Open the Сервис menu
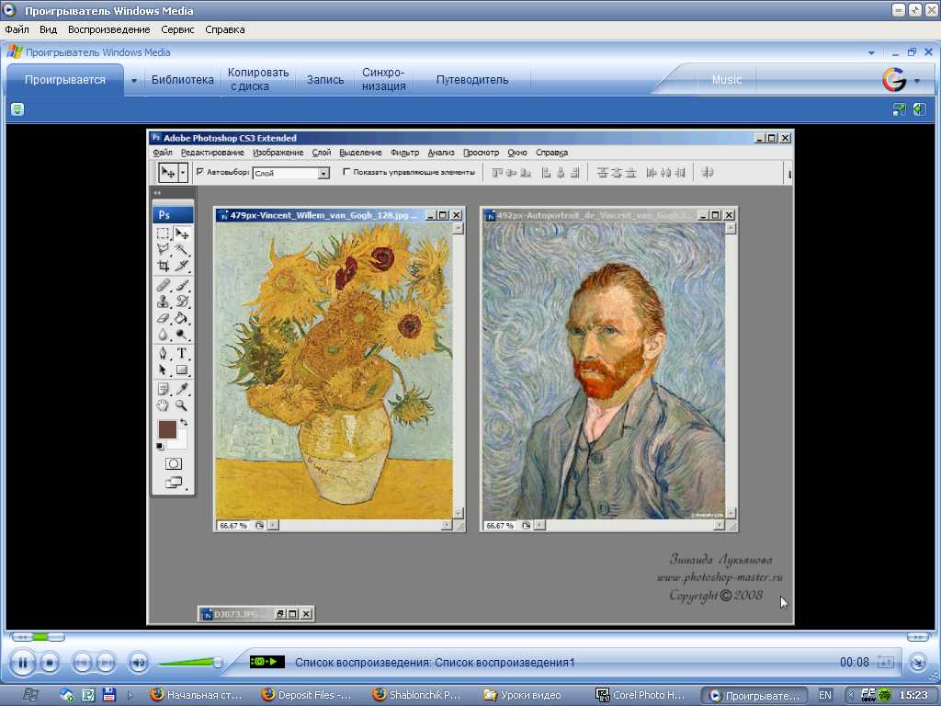 (x=177, y=29)
